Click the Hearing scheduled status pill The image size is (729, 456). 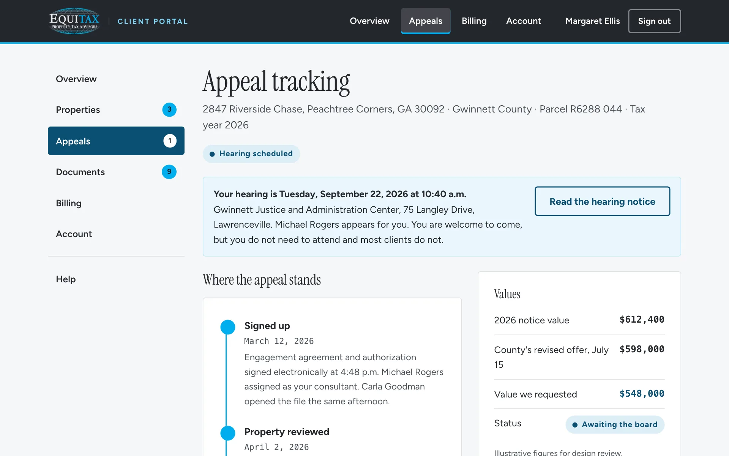coord(251,154)
